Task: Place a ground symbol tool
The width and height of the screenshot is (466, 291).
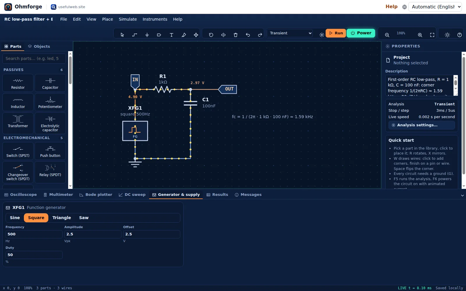Action: click(147, 35)
